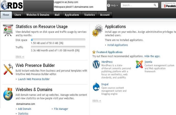Open the WordPress title link
176x115 pixels.
point(107,62)
